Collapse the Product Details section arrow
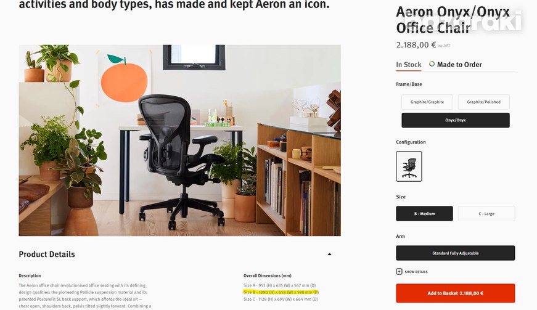Screen dimensions: 537x310 [329, 255]
